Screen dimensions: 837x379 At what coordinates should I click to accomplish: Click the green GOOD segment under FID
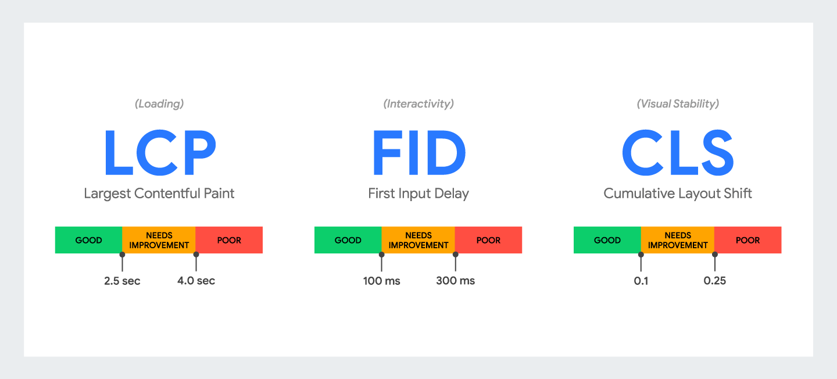[348, 240]
